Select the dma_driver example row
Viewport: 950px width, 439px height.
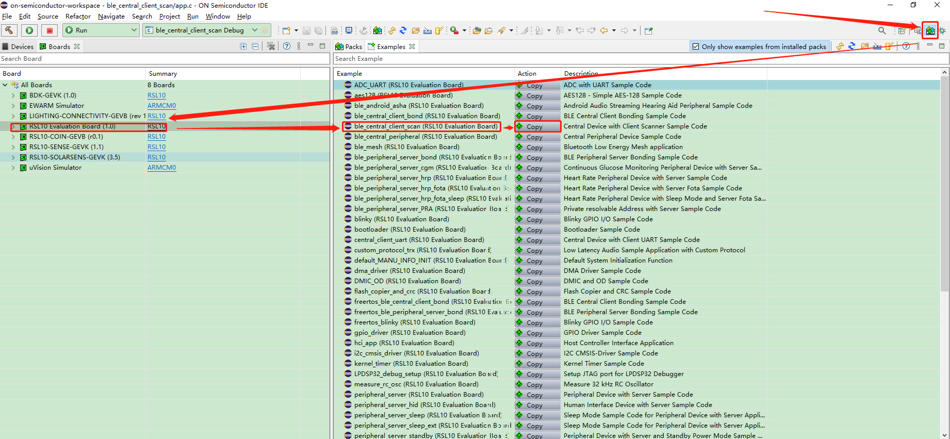[x=410, y=271]
